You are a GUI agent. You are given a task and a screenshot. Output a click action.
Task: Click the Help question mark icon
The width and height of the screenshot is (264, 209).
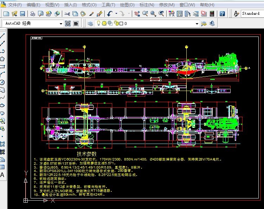222,14
